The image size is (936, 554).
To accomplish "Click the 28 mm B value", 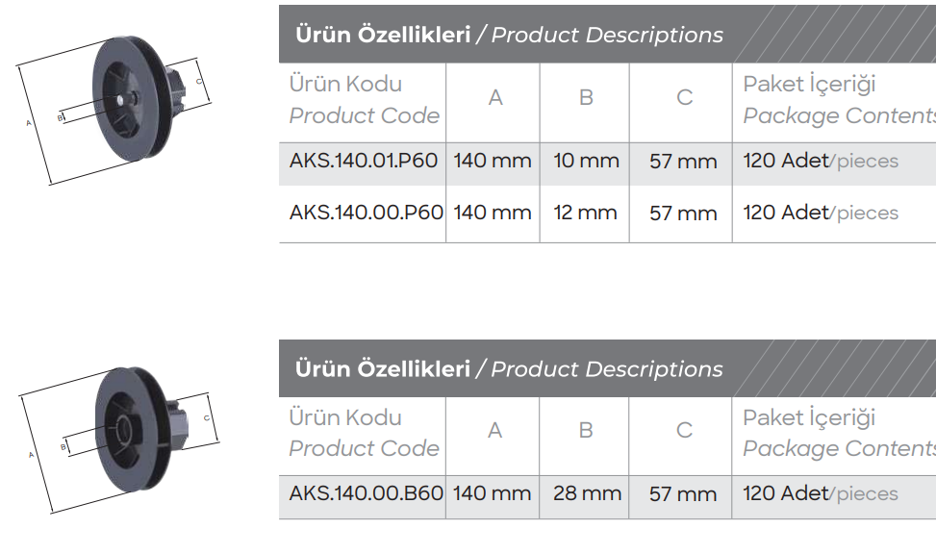I will coord(587,493).
